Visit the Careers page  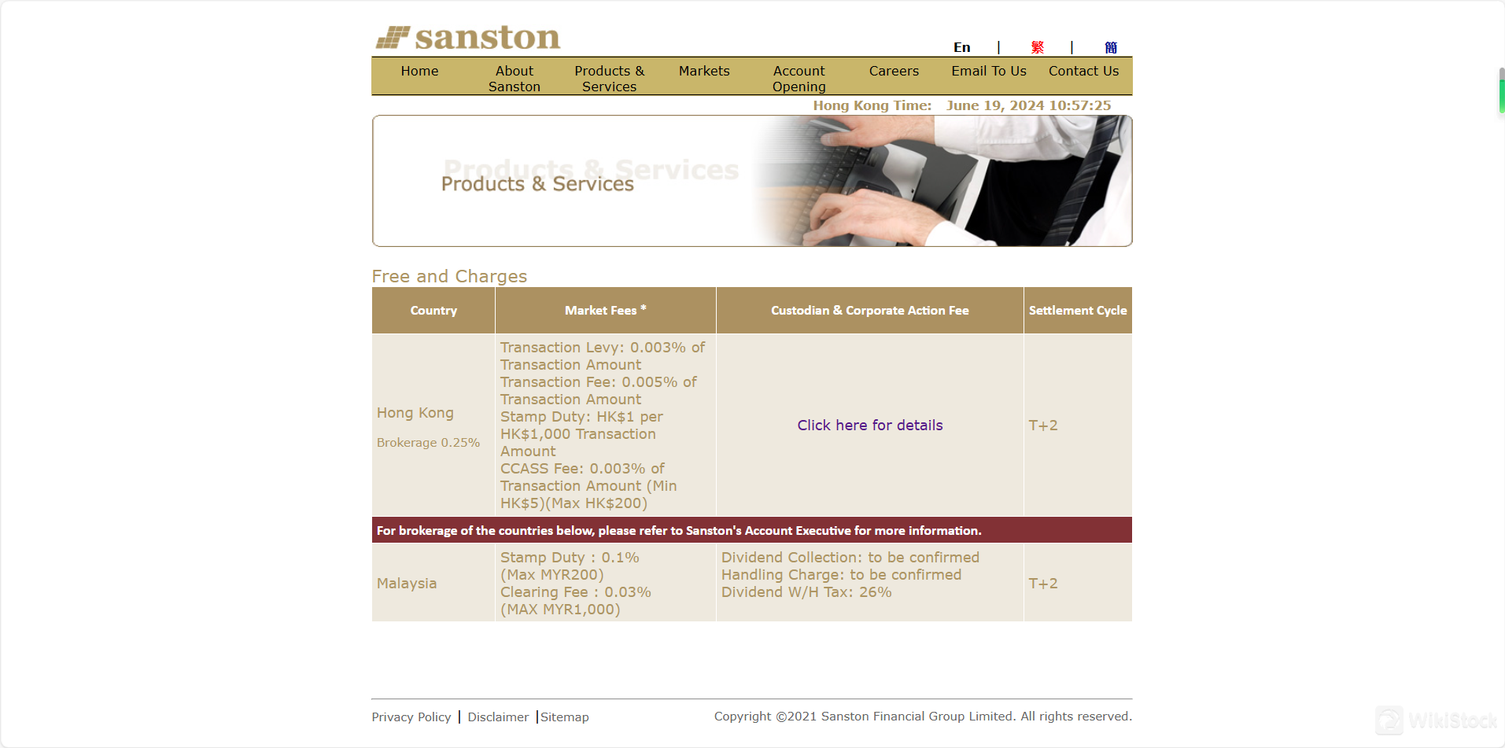pyautogui.click(x=894, y=71)
